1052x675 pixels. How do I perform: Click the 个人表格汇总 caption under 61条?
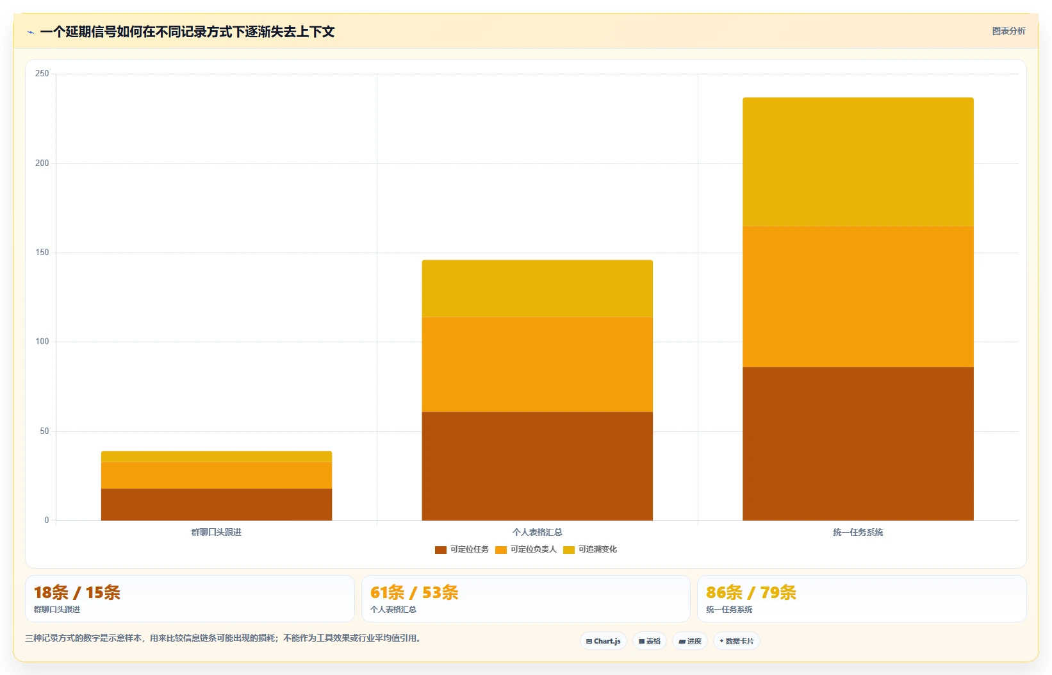click(x=393, y=610)
